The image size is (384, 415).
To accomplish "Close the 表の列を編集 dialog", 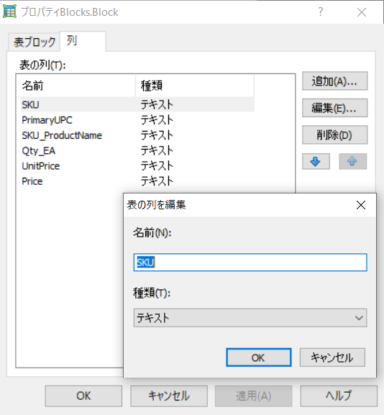I will (361, 205).
